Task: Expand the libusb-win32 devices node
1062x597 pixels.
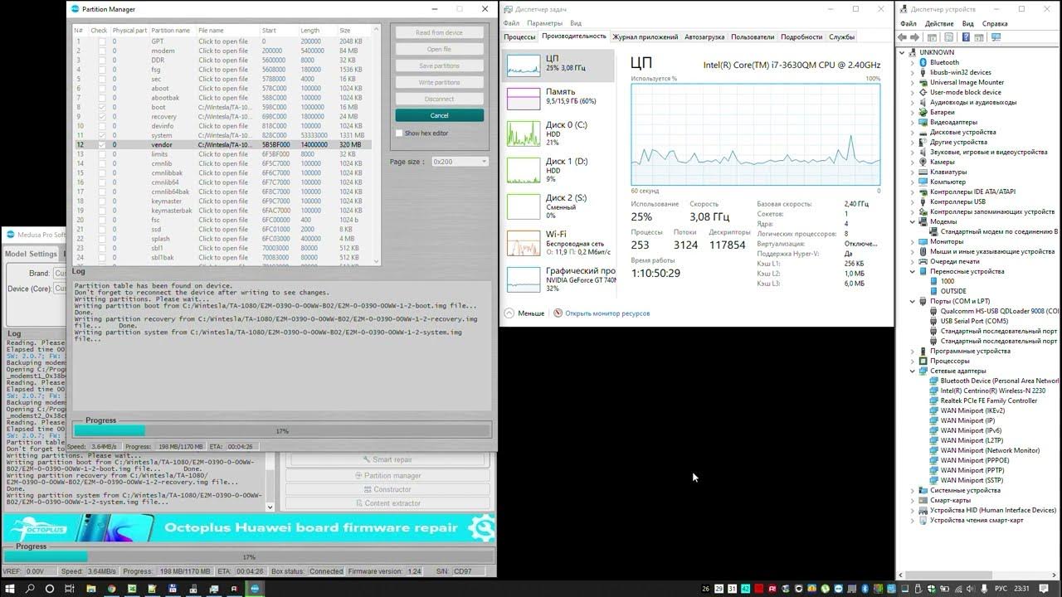Action: point(913,72)
